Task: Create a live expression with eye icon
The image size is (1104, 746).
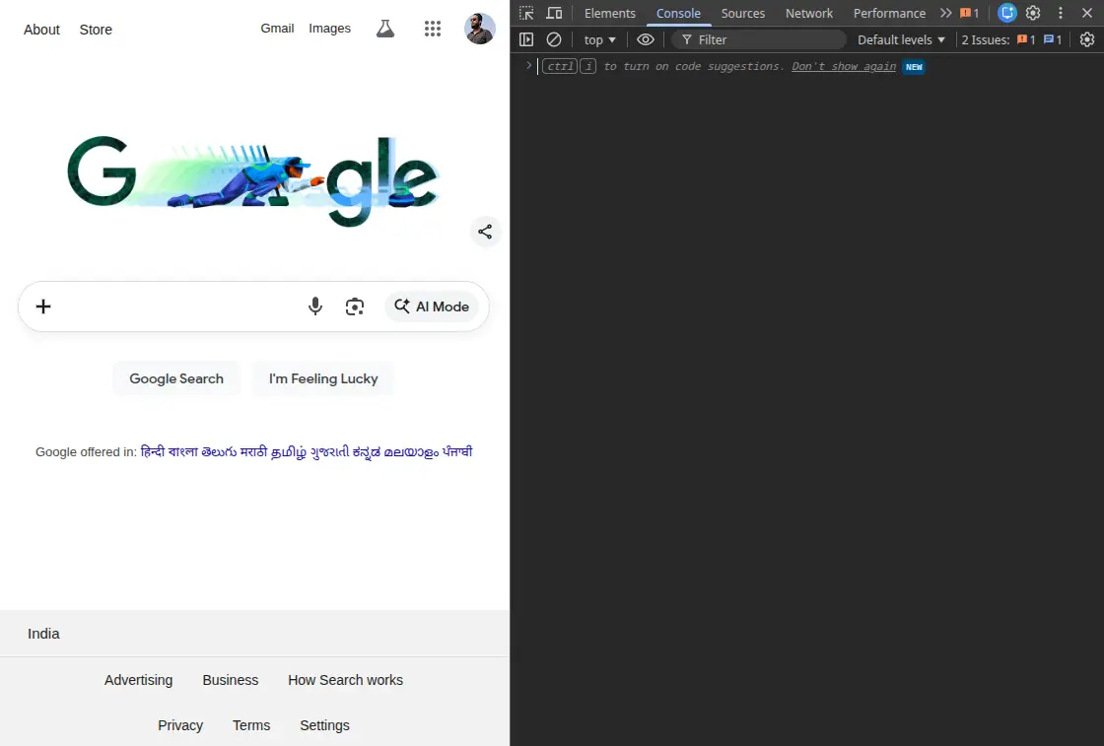Action: (646, 40)
